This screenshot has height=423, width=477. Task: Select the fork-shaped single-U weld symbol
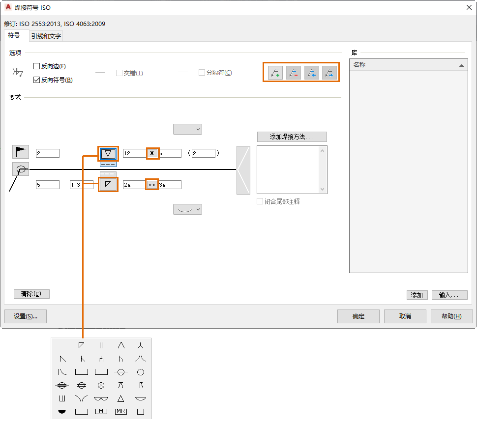pyautogui.click(x=101, y=359)
